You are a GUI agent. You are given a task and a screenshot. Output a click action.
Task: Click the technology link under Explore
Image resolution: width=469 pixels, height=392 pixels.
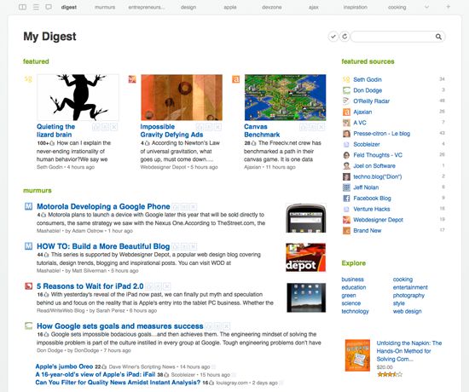tap(355, 311)
